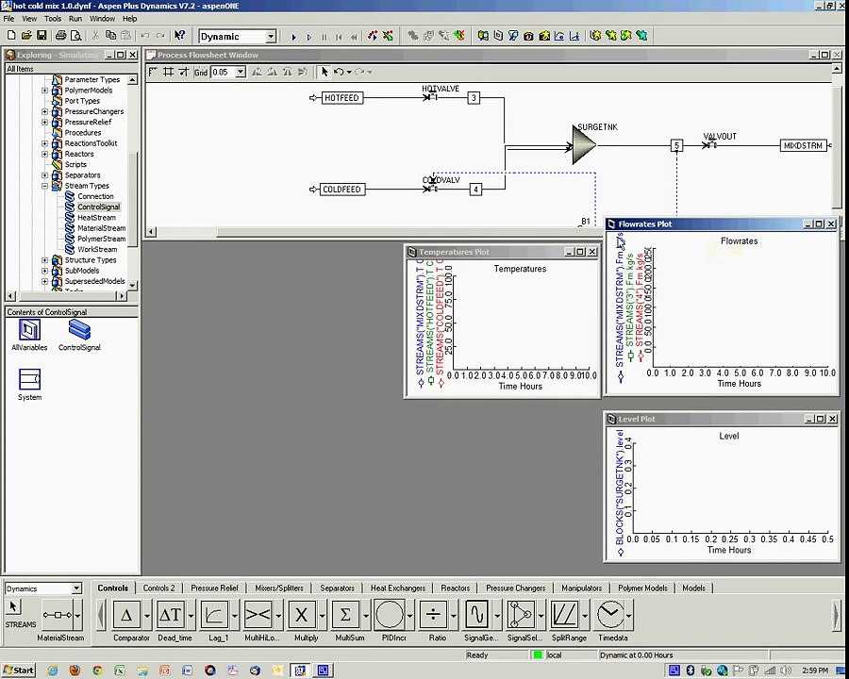Select the MaterialStream tree item

[101, 228]
